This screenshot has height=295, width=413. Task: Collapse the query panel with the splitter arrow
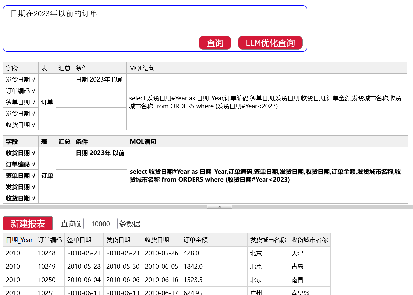point(219,207)
